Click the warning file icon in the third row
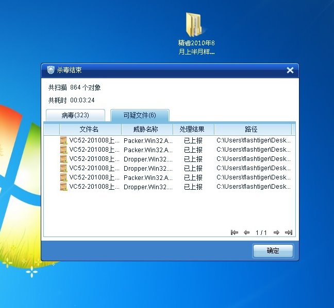The image size is (334, 308). point(63,159)
